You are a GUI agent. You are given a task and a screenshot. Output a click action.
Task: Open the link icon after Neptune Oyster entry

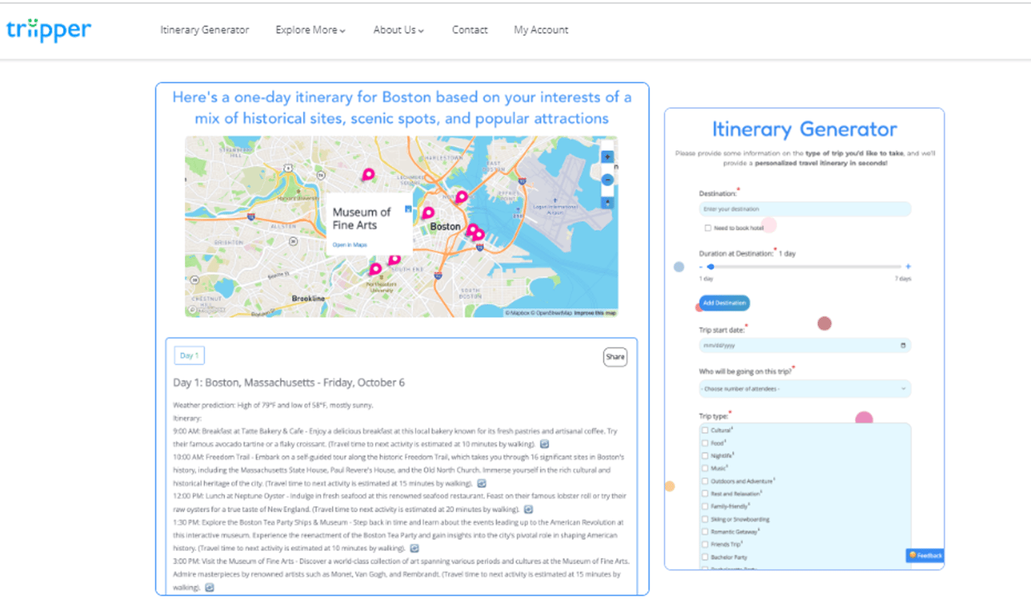pyautogui.click(x=529, y=509)
